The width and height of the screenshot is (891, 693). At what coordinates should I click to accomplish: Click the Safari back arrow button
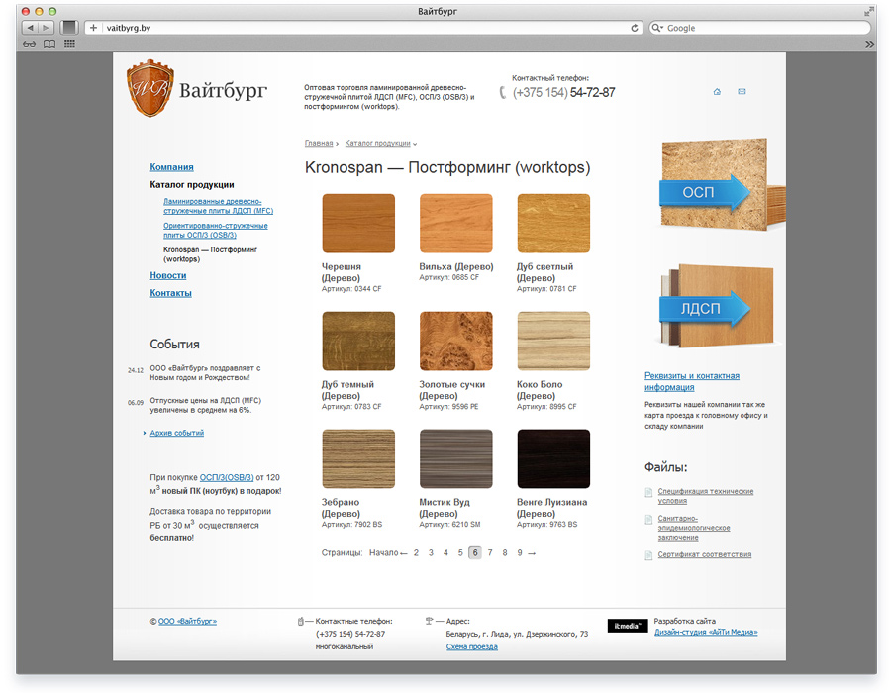pyautogui.click(x=30, y=28)
